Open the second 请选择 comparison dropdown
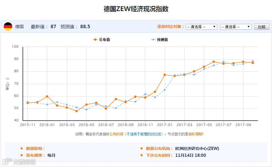The height and width of the screenshot is (167, 272). pos(235,27)
